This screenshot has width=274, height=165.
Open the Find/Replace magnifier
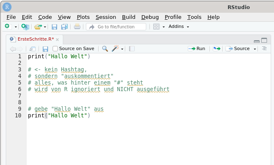pos(105,49)
